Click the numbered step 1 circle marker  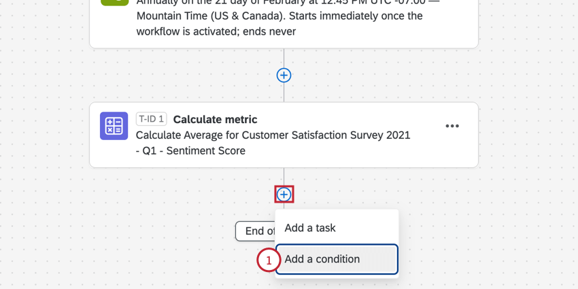(x=268, y=260)
